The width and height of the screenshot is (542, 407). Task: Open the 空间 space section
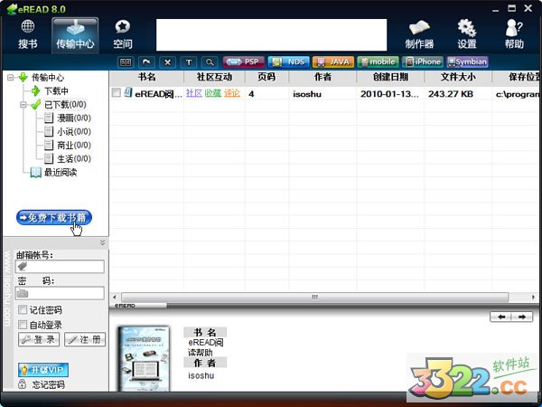(122, 34)
